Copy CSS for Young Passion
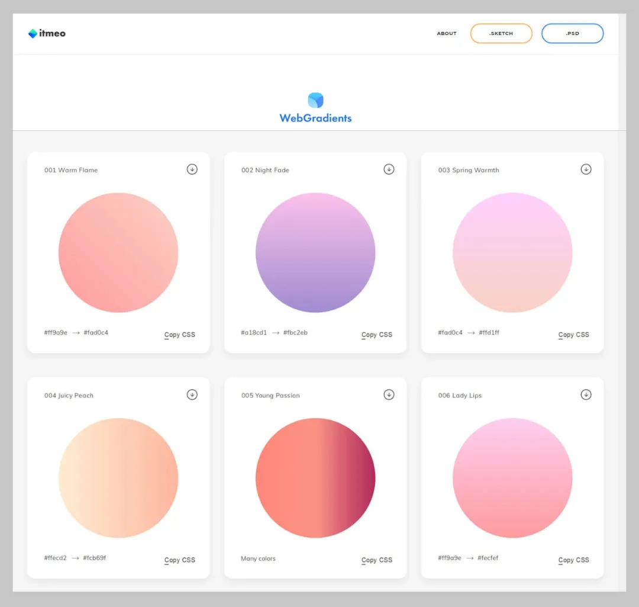Screen dimensions: 639x607 (376, 560)
